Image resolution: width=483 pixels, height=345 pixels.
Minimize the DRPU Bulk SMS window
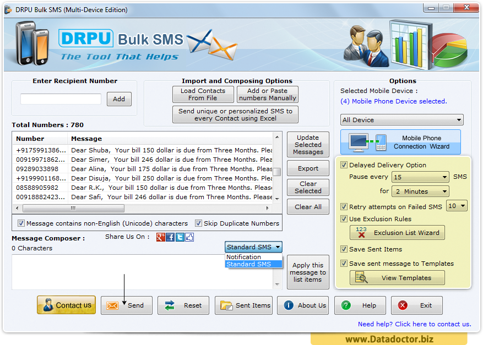pyautogui.click(x=431, y=8)
